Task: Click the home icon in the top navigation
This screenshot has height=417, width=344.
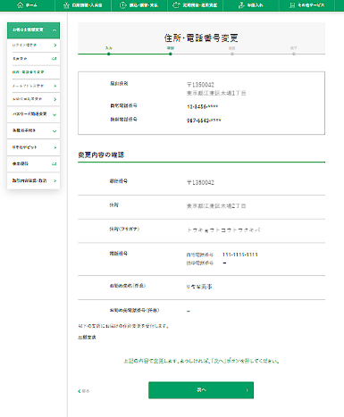Action: click(x=21, y=5)
